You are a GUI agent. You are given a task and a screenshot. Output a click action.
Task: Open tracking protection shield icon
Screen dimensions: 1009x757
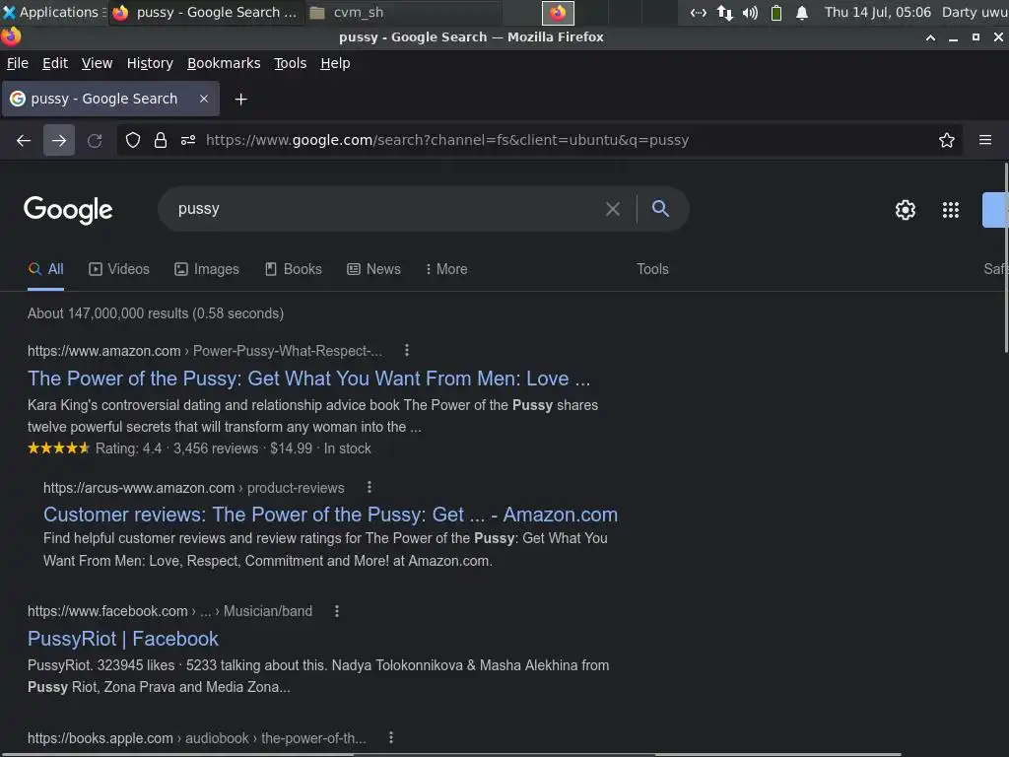coord(133,140)
